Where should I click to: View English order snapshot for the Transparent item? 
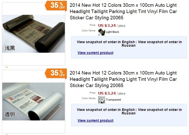106,110
